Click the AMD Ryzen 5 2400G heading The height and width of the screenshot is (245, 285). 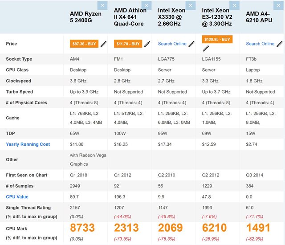(85, 17)
